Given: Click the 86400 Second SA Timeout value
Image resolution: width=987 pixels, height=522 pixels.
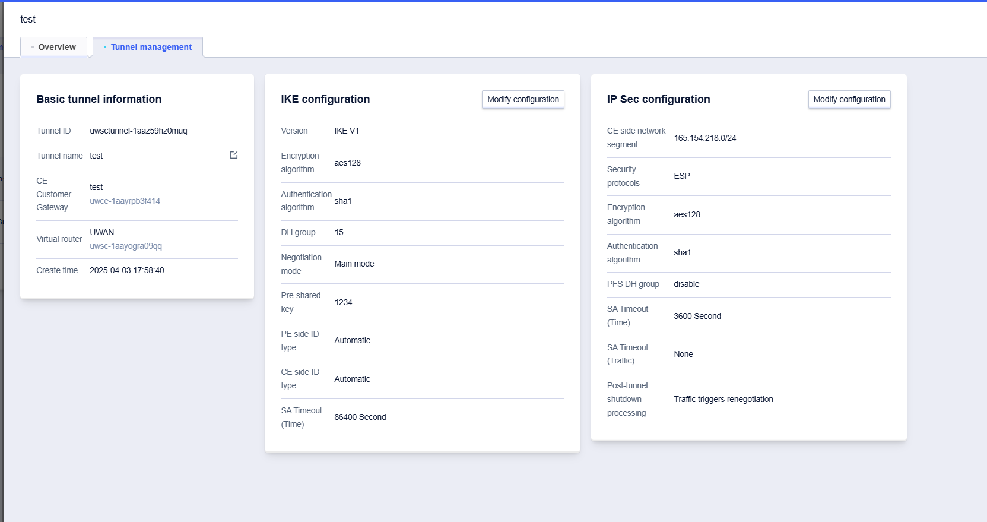Looking at the screenshot, I should (x=360, y=417).
